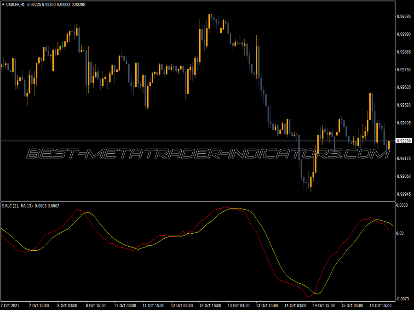
Task: Click the 7 Oct 15:00 time label
Action: click(x=39, y=306)
